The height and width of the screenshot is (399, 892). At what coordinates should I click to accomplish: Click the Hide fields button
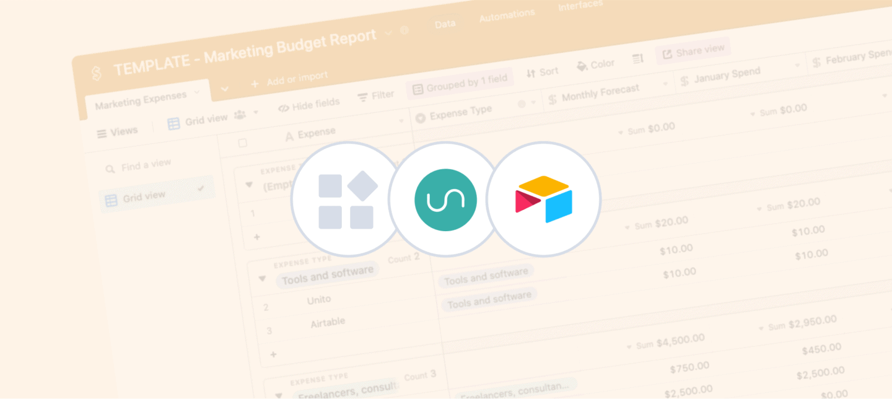click(x=309, y=105)
